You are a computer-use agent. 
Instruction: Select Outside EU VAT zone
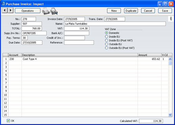[106, 44]
